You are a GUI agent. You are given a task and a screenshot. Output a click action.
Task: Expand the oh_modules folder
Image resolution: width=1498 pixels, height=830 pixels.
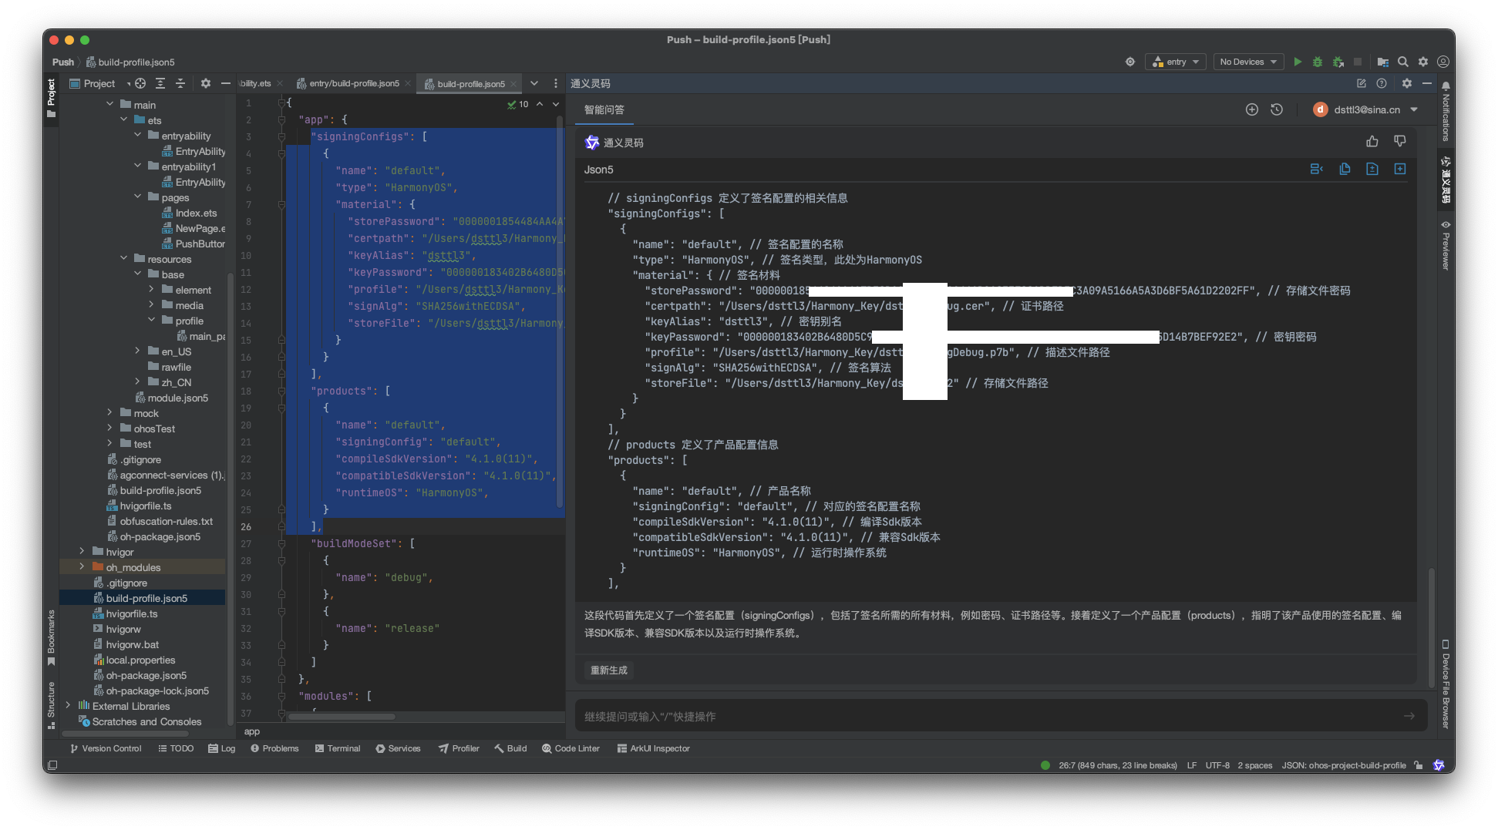pyautogui.click(x=82, y=566)
